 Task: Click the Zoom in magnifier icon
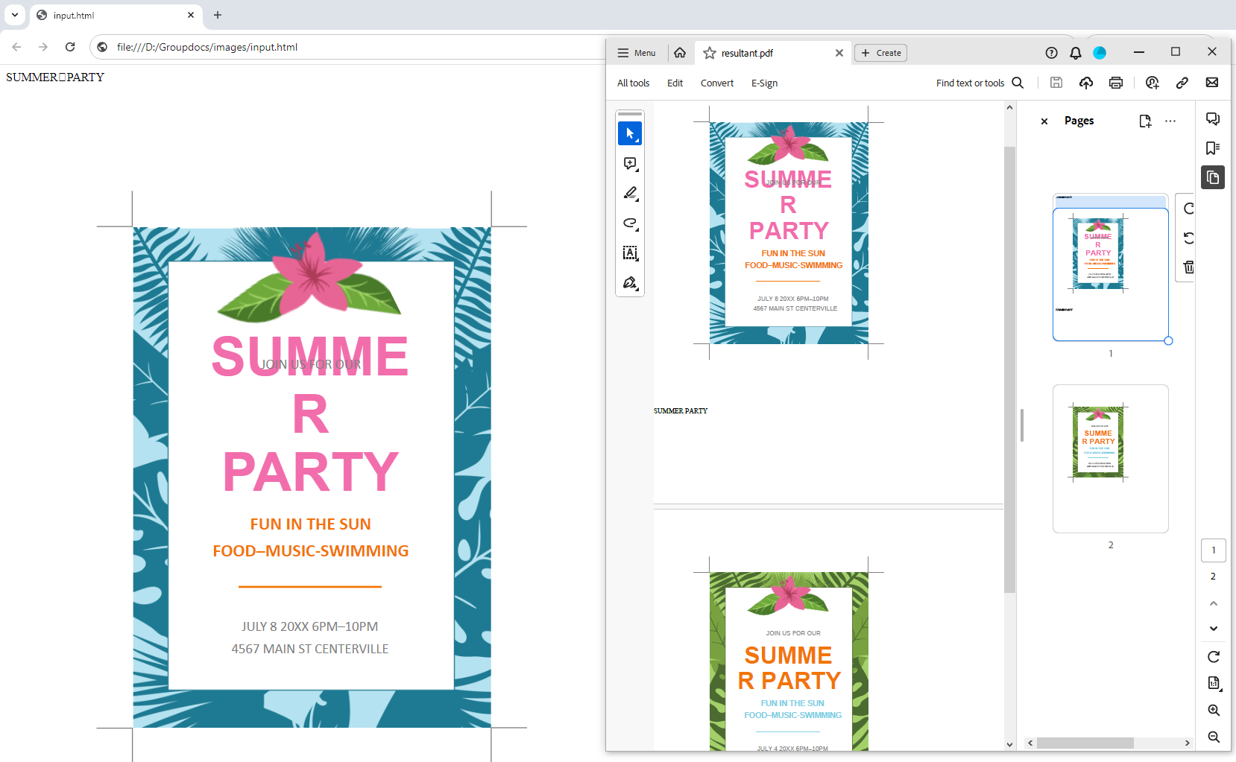(1213, 711)
